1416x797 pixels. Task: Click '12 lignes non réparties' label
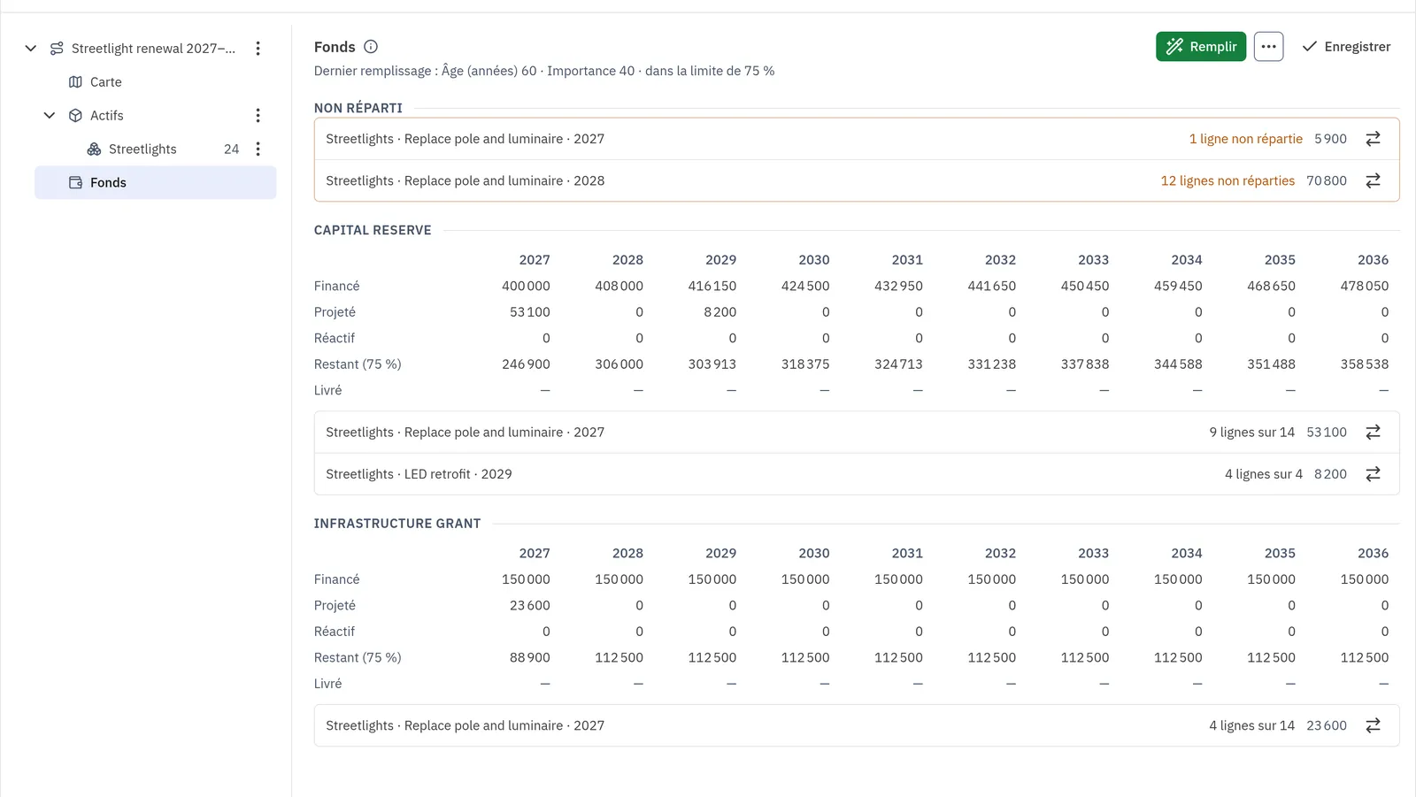1227,180
